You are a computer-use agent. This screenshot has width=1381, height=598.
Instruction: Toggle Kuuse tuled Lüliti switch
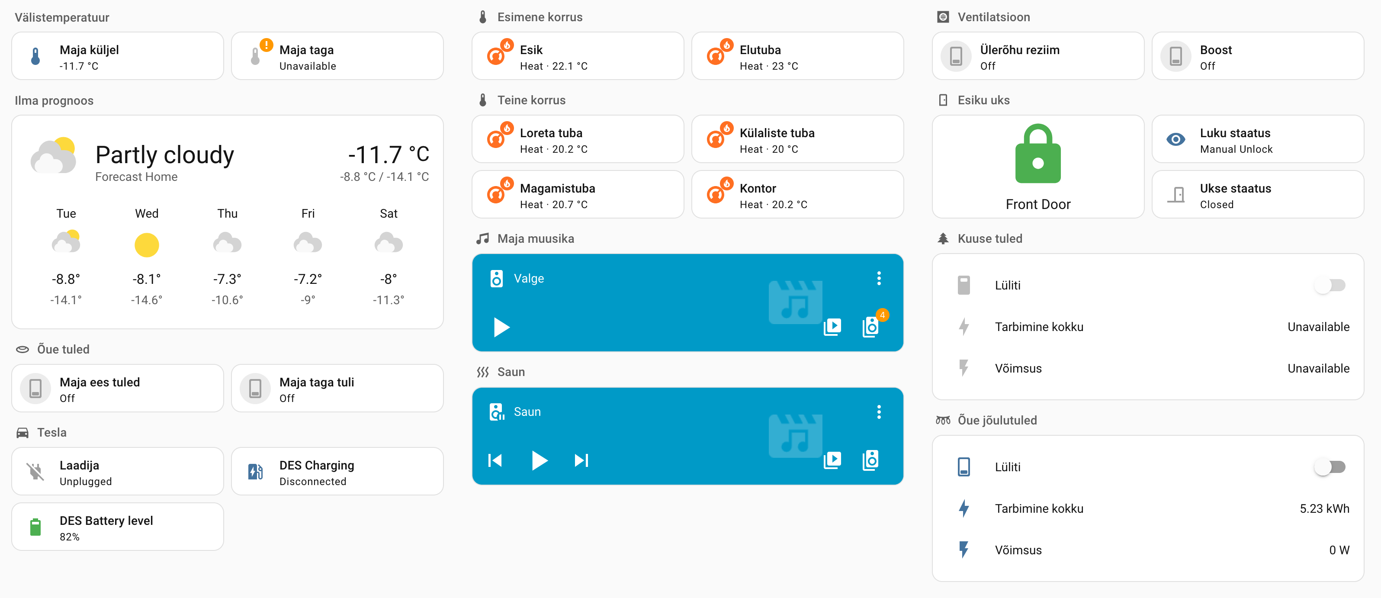click(x=1329, y=285)
